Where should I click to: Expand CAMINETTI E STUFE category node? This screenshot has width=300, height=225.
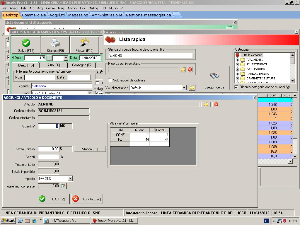click(237, 79)
